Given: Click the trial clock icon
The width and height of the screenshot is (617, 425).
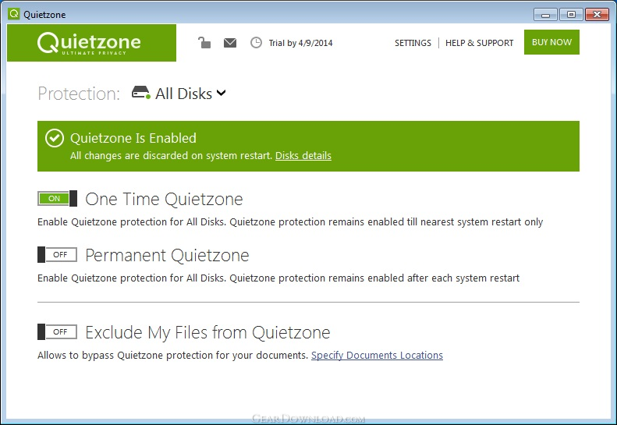Looking at the screenshot, I should [256, 42].
